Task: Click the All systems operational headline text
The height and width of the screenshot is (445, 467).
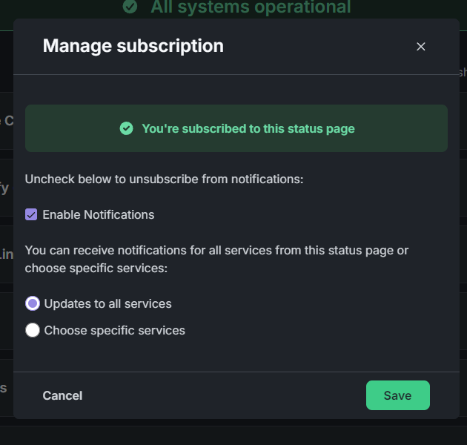Action: [251, 7]
